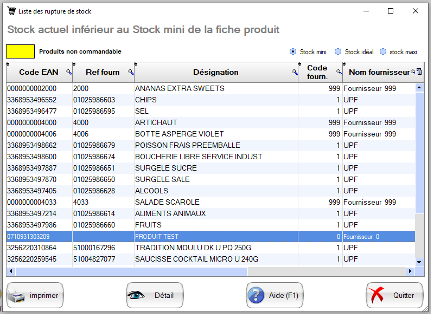
Task: Click the printer icon on imprimer button
Action: click(x=16, y=295)
